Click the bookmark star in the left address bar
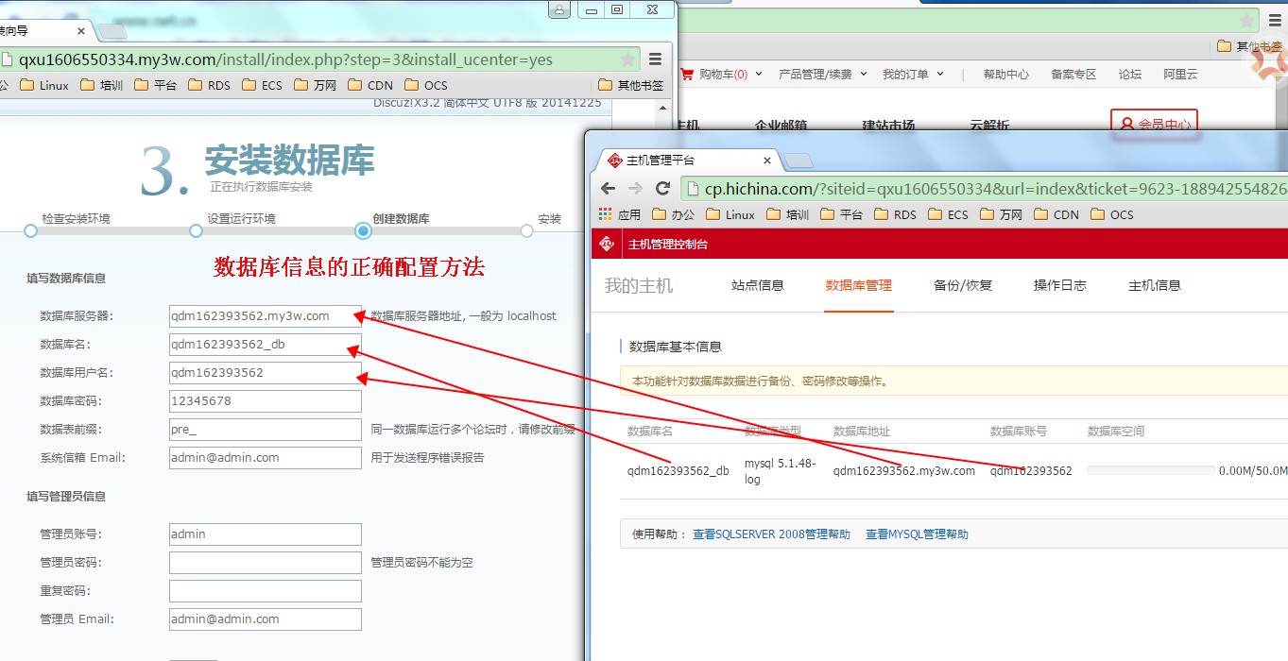This screenshot has width=1288, height=661. [627, 59]
